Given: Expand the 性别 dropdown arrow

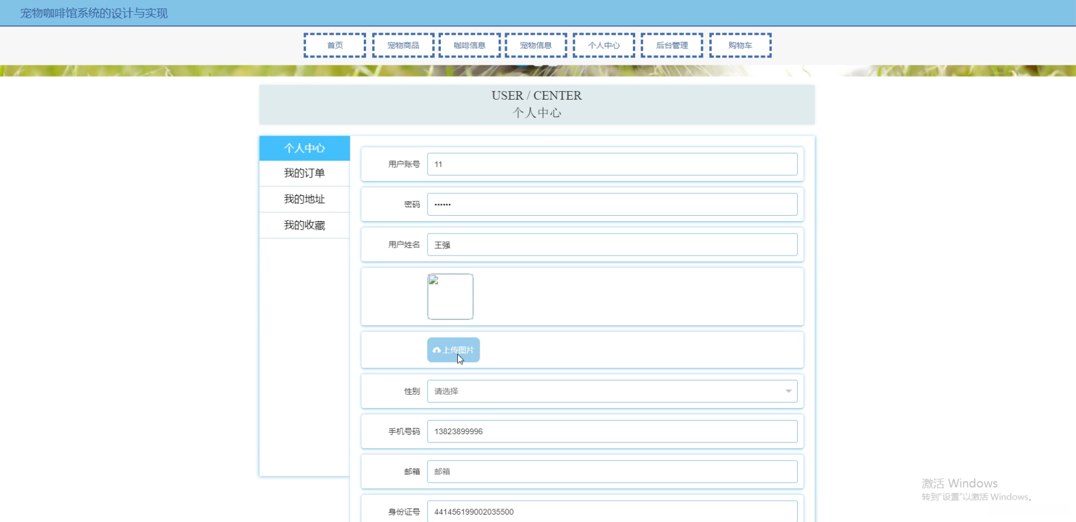Looking at the screenshot, I should 788,391.
